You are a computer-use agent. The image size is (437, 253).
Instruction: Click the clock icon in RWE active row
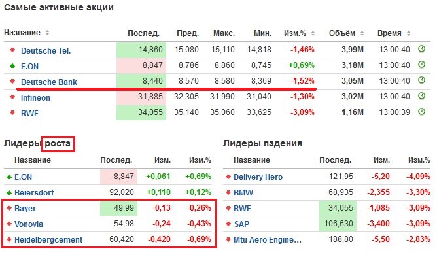(422, 112)
